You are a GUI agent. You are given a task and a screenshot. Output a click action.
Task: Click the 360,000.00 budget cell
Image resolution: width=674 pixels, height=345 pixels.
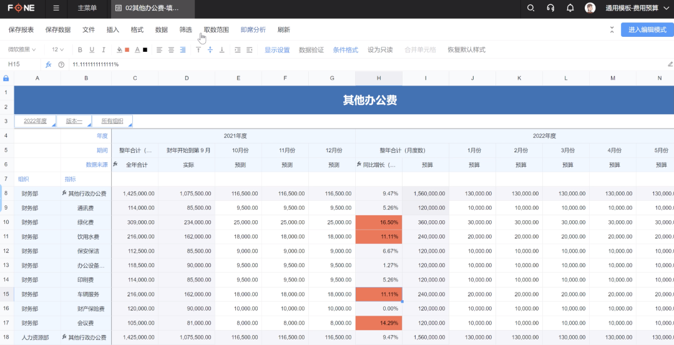tap(426, 223)
